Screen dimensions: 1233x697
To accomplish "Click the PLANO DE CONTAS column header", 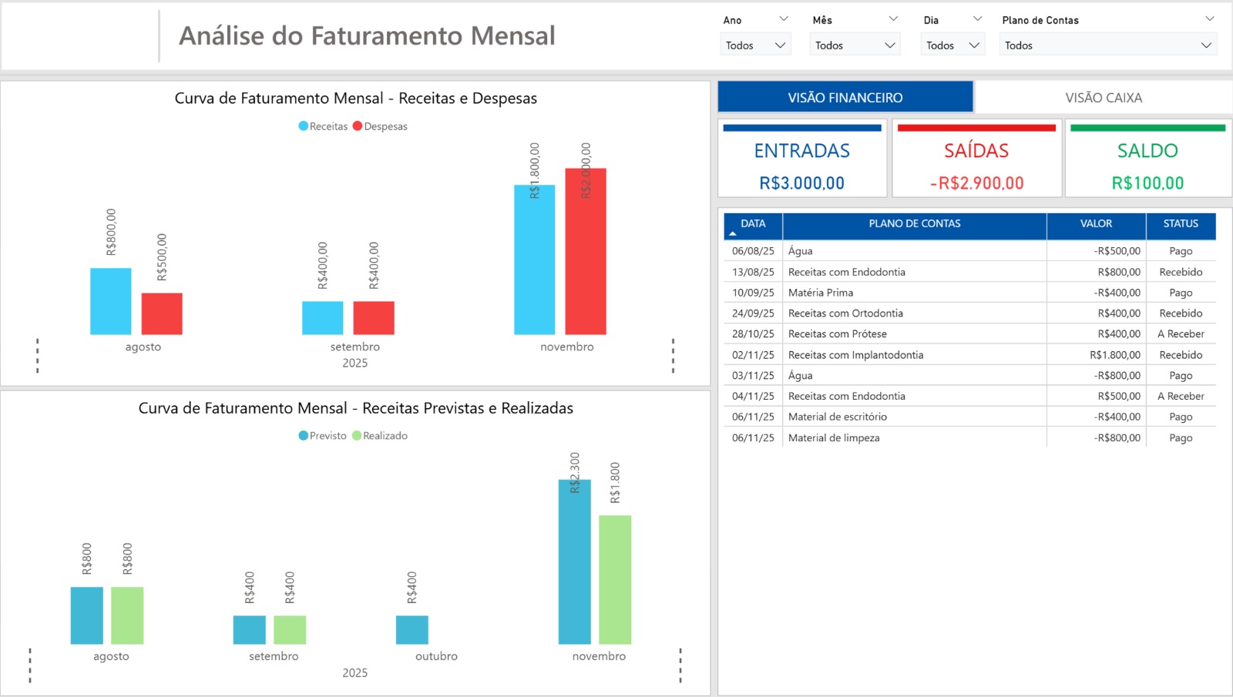I will coord(914,224).
